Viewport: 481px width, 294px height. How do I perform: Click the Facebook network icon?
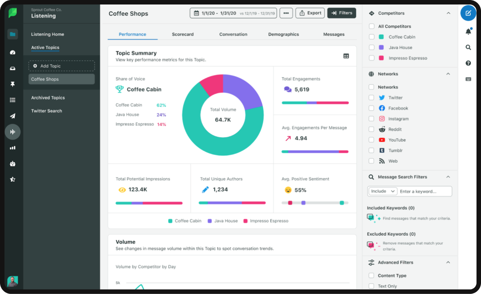(x=382, y=108)
